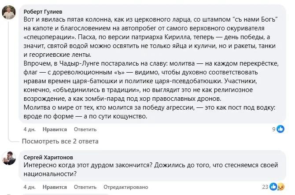Screen dimensions: 295x195
Task: Click the sad face reaction icon next to 23
Action: point(281,187)
